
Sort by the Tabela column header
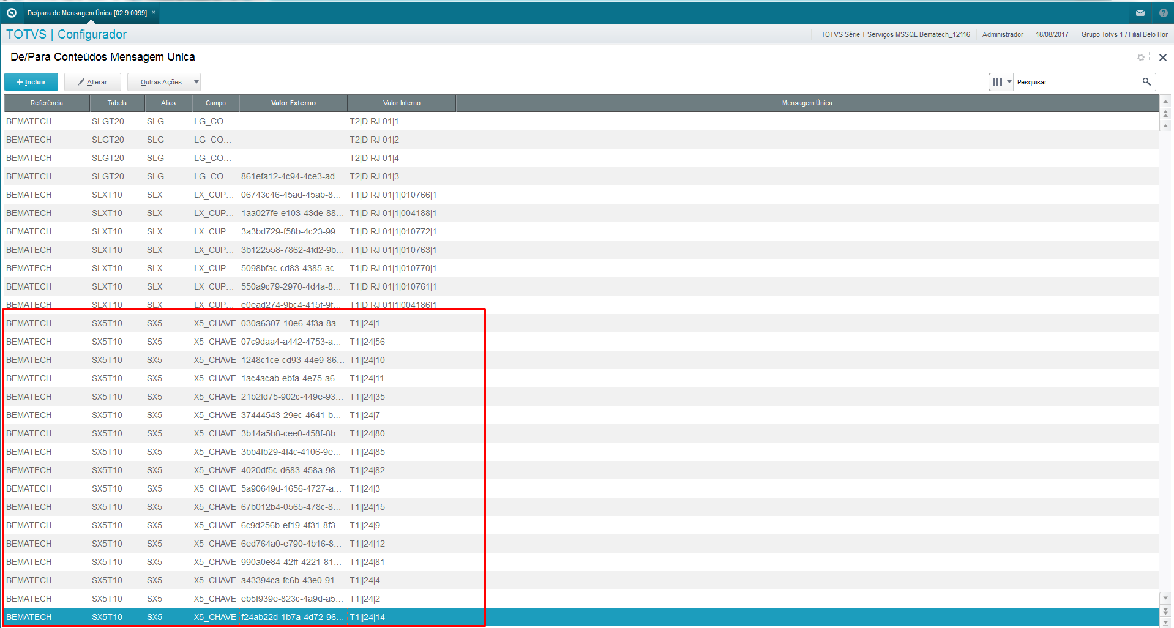(117, 103)
